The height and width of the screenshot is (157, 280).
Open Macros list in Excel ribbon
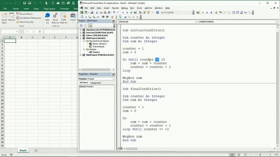12,17
